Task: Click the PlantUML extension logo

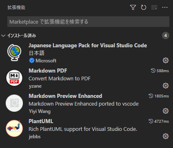Action: (x=14, y=128)
